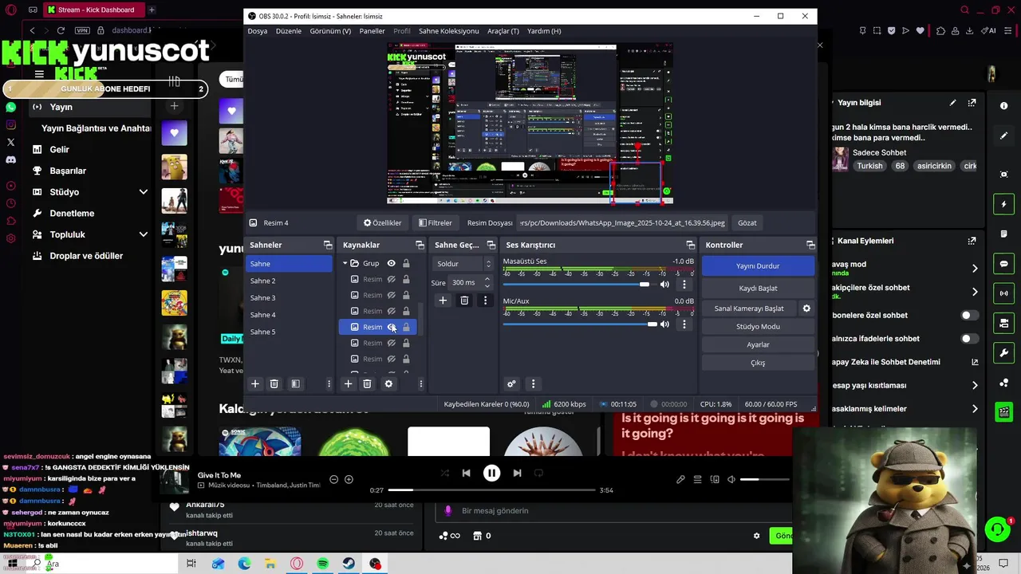The image size is (1021, 574).
Task: Open transition options three-dot menu
Action: (x=485, y=301)
